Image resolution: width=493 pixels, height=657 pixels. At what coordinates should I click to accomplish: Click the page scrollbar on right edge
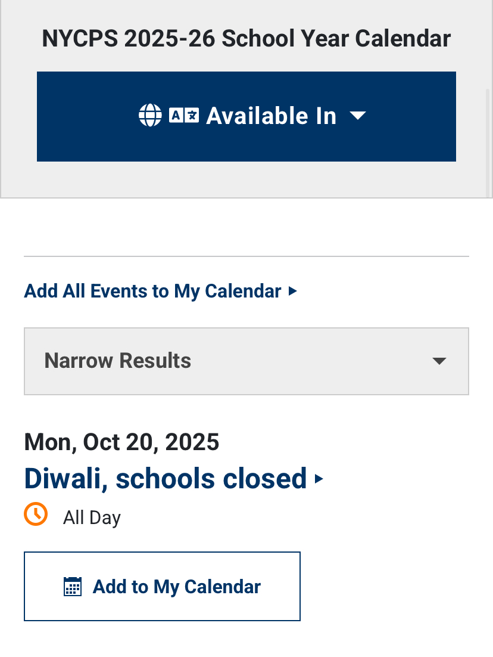pos(489,143)
